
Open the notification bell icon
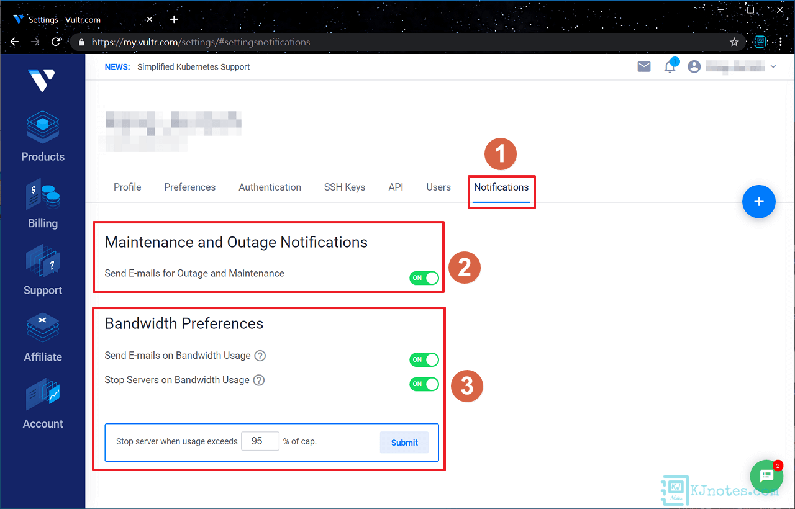click(x=670, y=67)
